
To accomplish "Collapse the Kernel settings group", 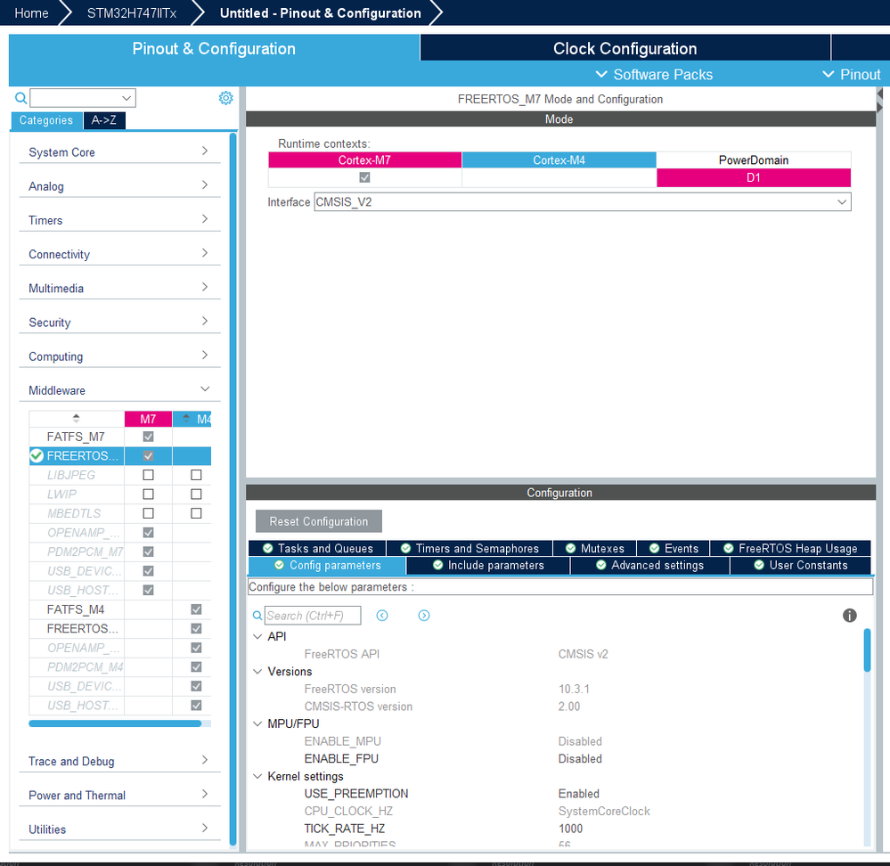I will click(257, 776).
